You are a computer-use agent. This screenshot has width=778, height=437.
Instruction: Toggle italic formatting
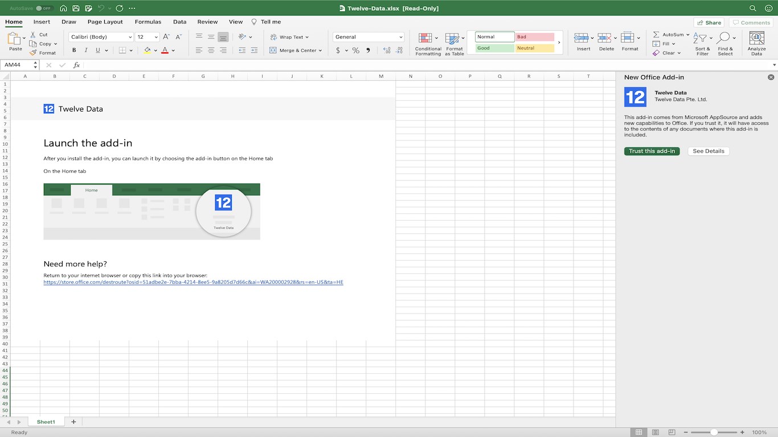pos(86,50)
